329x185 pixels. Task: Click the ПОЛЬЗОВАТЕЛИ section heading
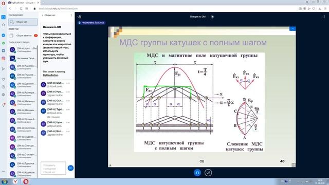(x=19, y=42)
